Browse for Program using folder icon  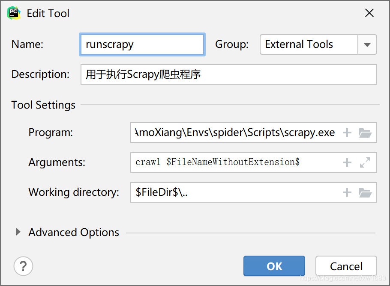pyautogui.click(x=365, y=133)
